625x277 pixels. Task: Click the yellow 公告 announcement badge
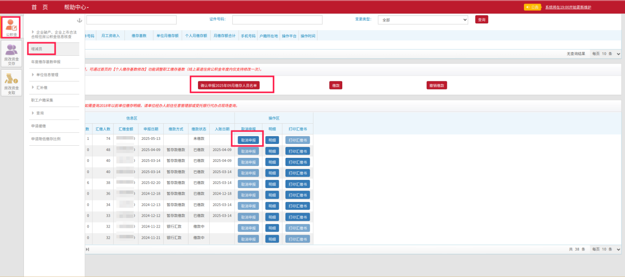(x=532, y=7)
